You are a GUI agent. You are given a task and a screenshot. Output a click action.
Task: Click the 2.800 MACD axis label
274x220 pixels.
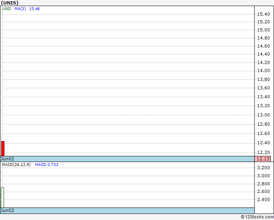pos(264,184)
